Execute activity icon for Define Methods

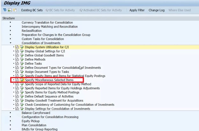coord(22,59)
